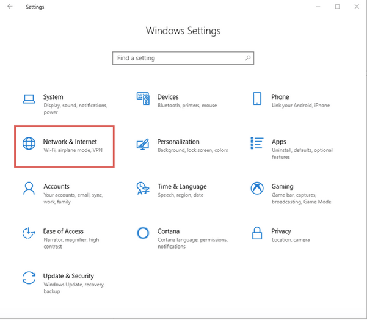Open the System settings label
Screen dimensions: 367x320
tap(53, 97)
